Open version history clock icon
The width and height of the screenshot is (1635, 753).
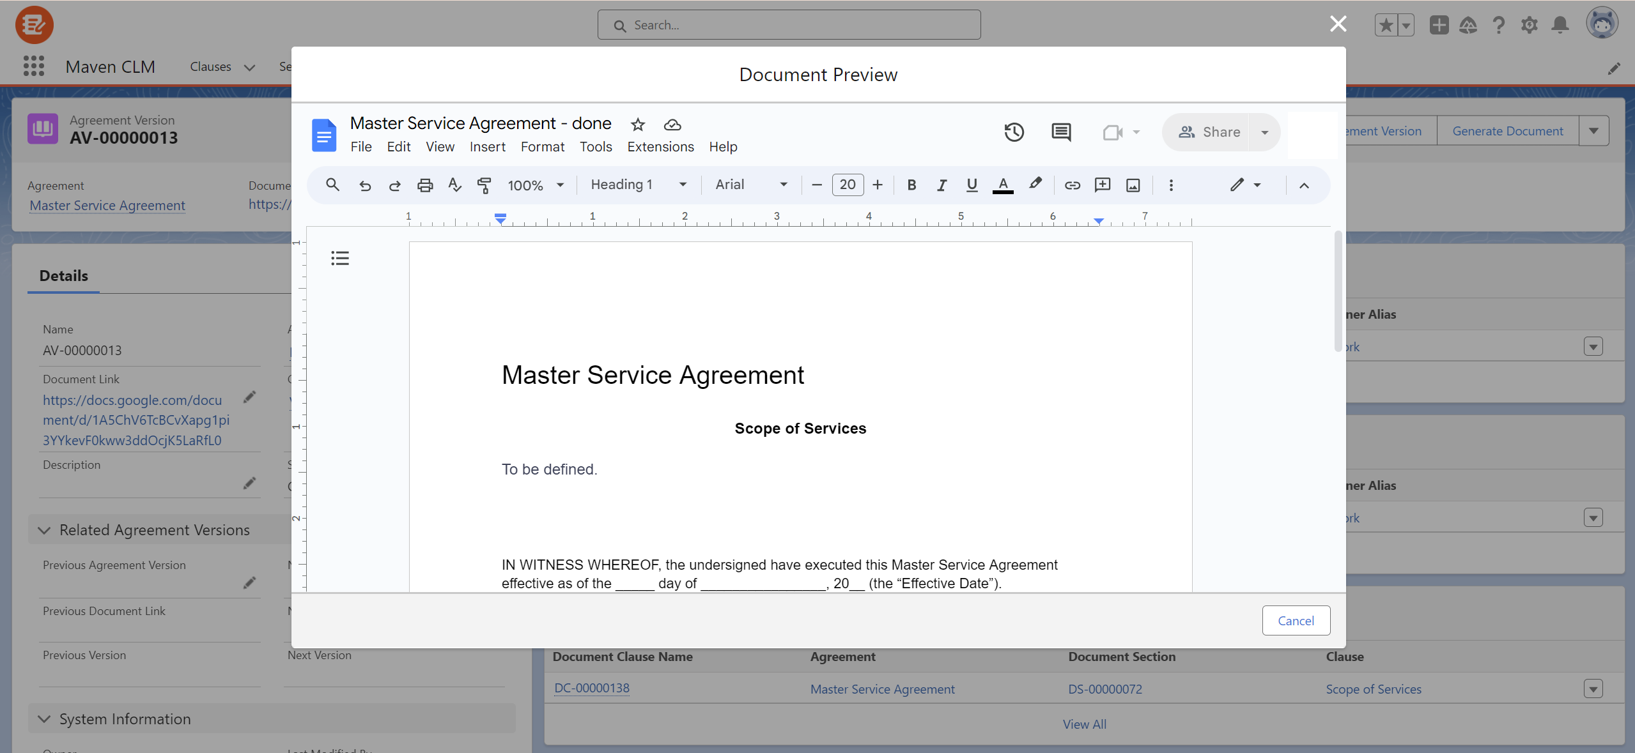click(x=1014, y=132)
